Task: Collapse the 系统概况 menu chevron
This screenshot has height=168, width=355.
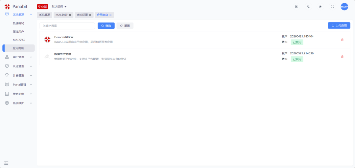Action: 31,14
